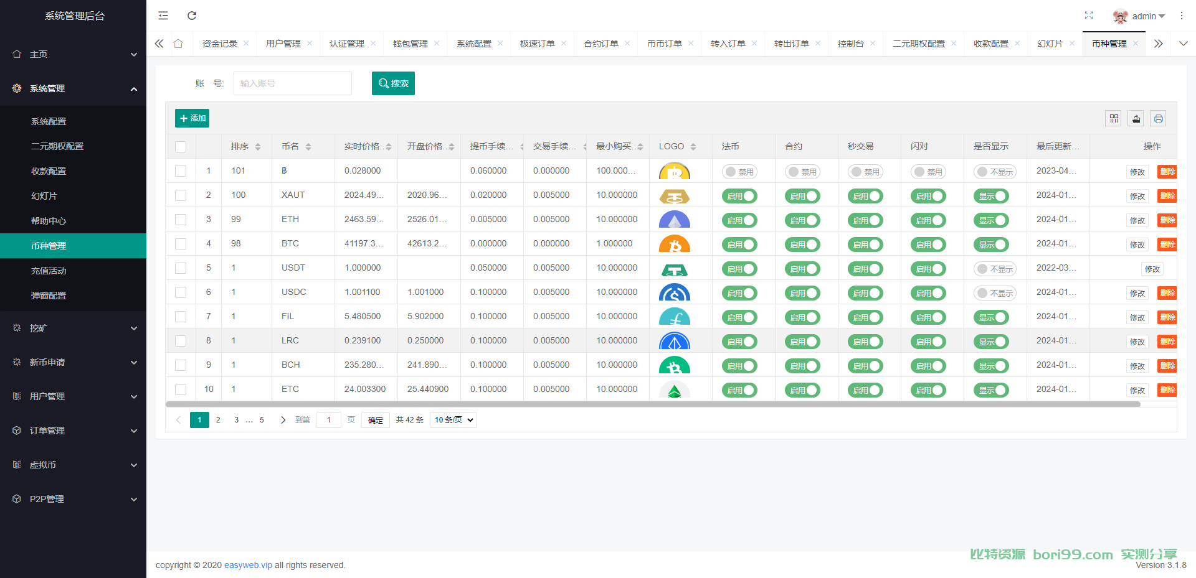Image resolution: width=1196 pixels, height=578 pixels.
Task: Toggle 秒交易 switch for BTC row
Action: [865, 245]
